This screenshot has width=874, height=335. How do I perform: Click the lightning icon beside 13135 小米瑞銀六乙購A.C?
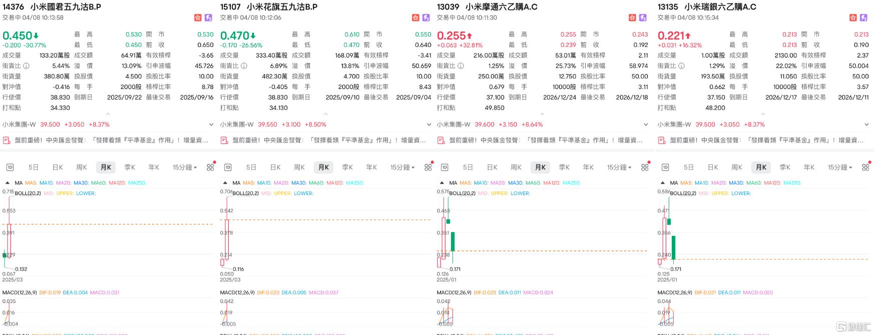[x=863, y=17]
